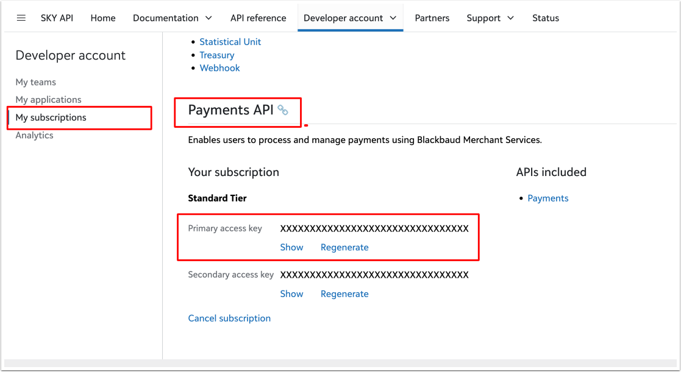Image resolution: width=681 pixels, height=372 pixels.
Task: Click the Blackbaud Merchant Services description text
Action: click(x=365, y=140)
